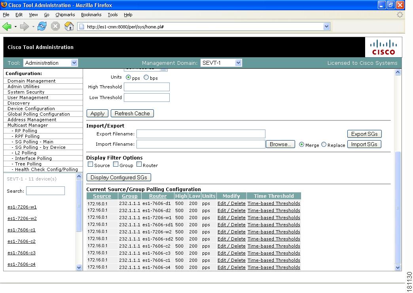
Task: Click the device Search input field
Action: coord(45,191)
